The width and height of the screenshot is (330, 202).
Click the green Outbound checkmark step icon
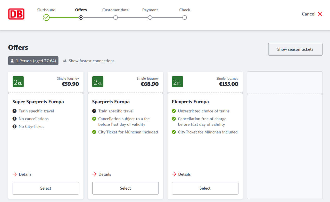click(46, 18)
